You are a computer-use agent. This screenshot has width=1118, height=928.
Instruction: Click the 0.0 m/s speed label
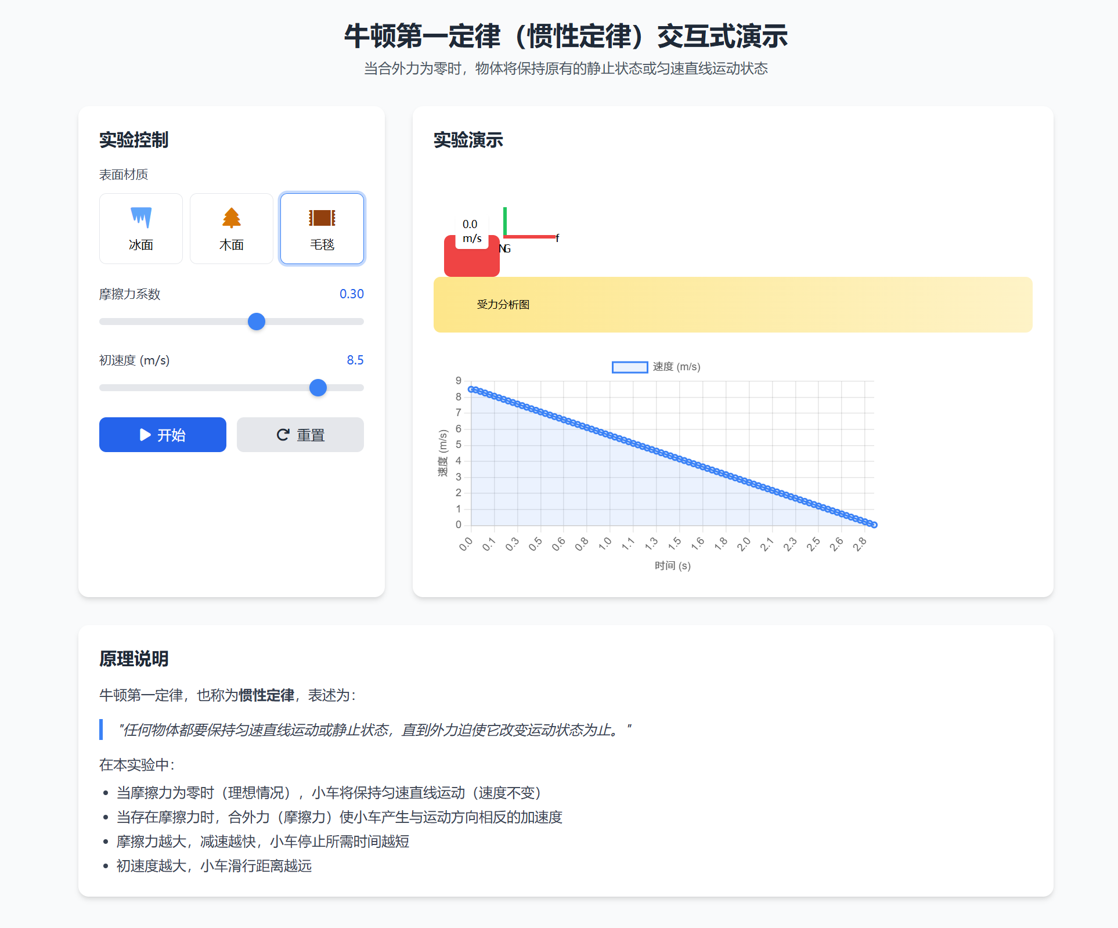pyautogui.click(x=471, y=231)
